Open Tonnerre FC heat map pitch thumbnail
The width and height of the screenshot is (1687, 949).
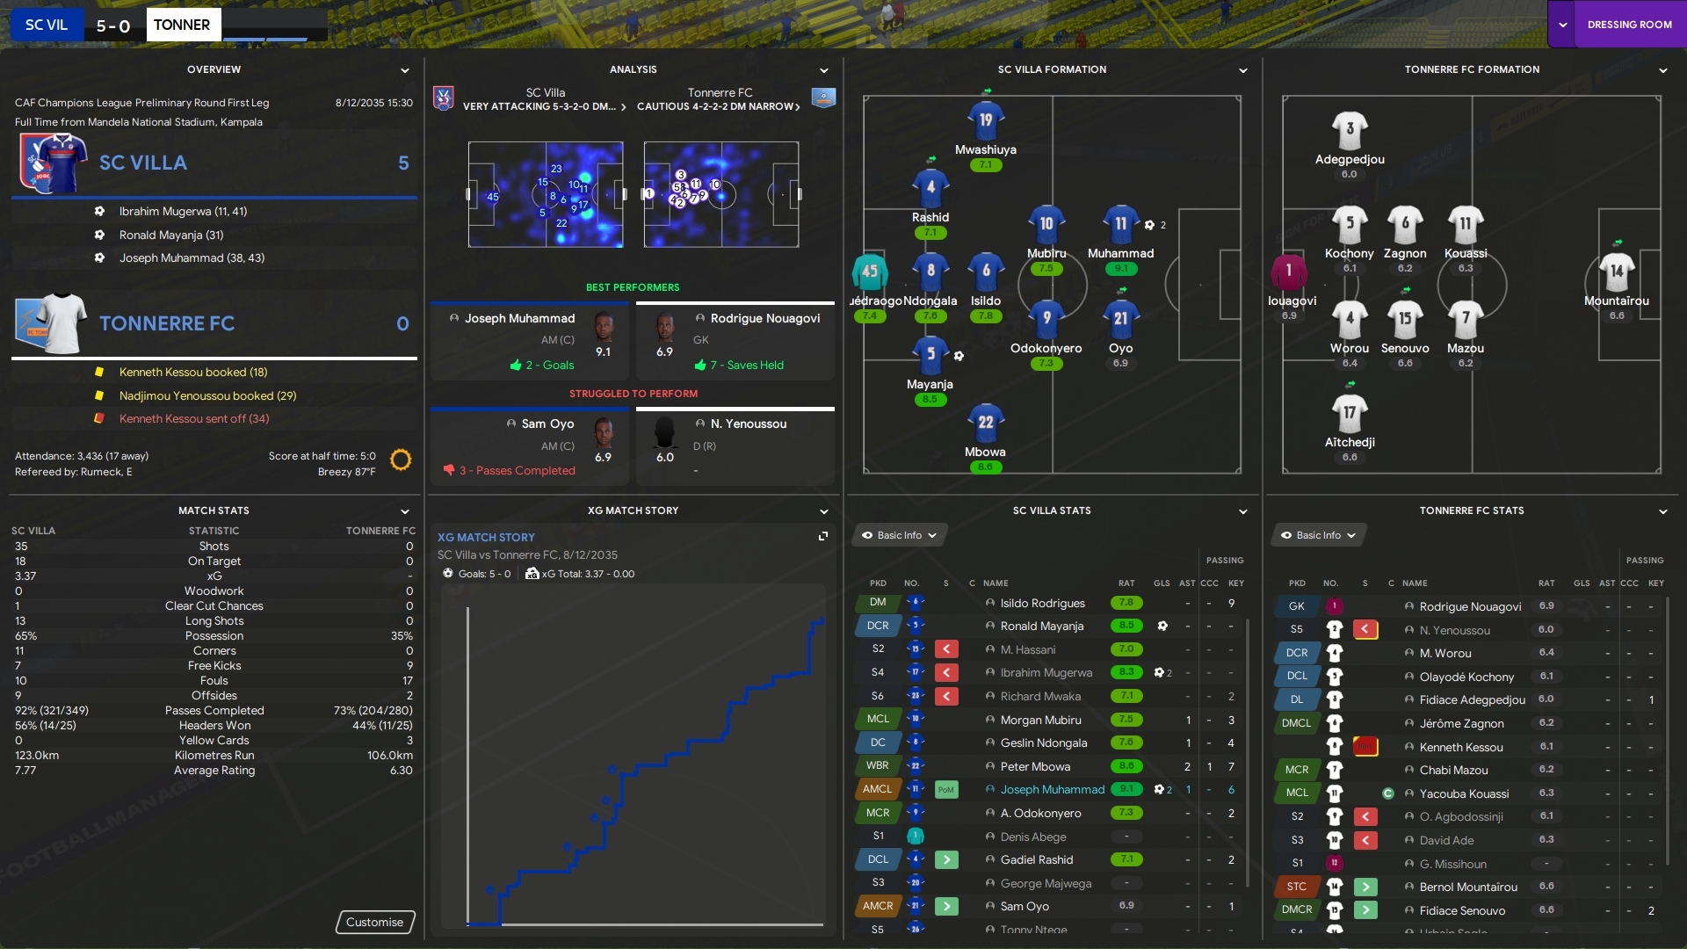pyautogui.click(x=721, y=194)
